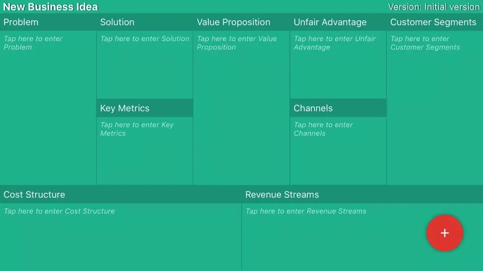Tap the New Business Idea title

tap(51, 7)
